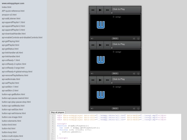Mute the song1 player volume icon
187x140 pixels.
coord(92,38)
